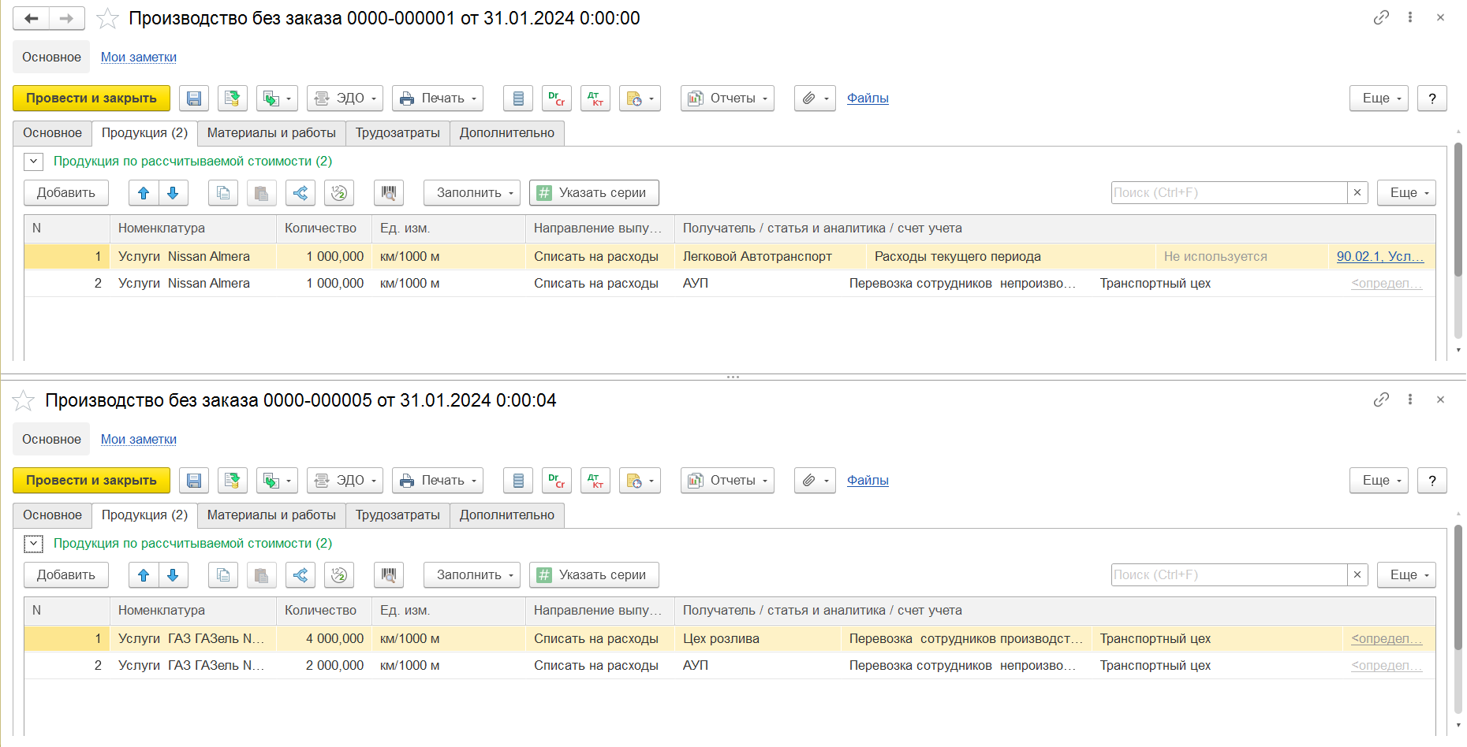Save document 0000-000005 with floppy disk icon
Screen dimensions: 1467x747
[194, 481]
